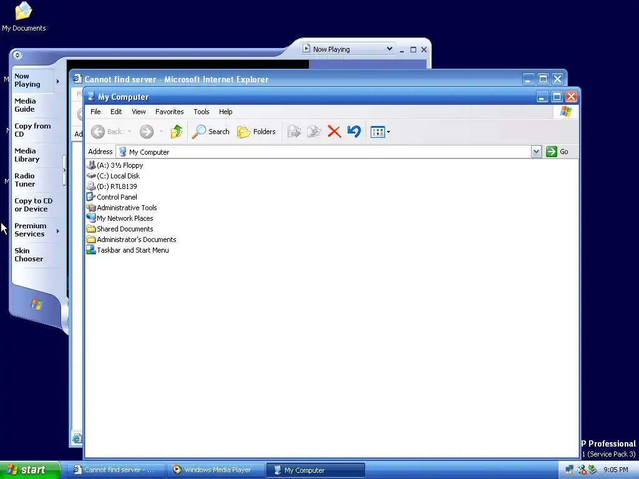Click the Safely Remove Hardware tray icon
This screenshot has width=639, height=479.
592,470
